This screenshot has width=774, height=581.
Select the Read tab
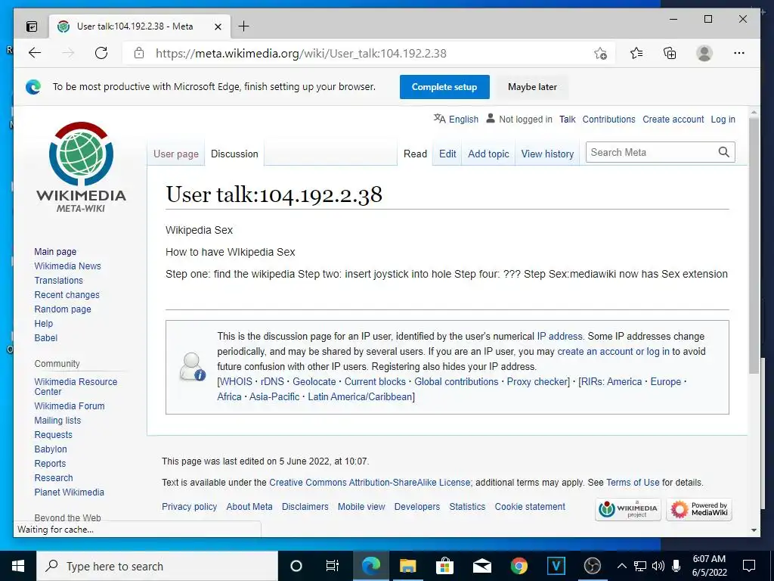tap(415, 154)
